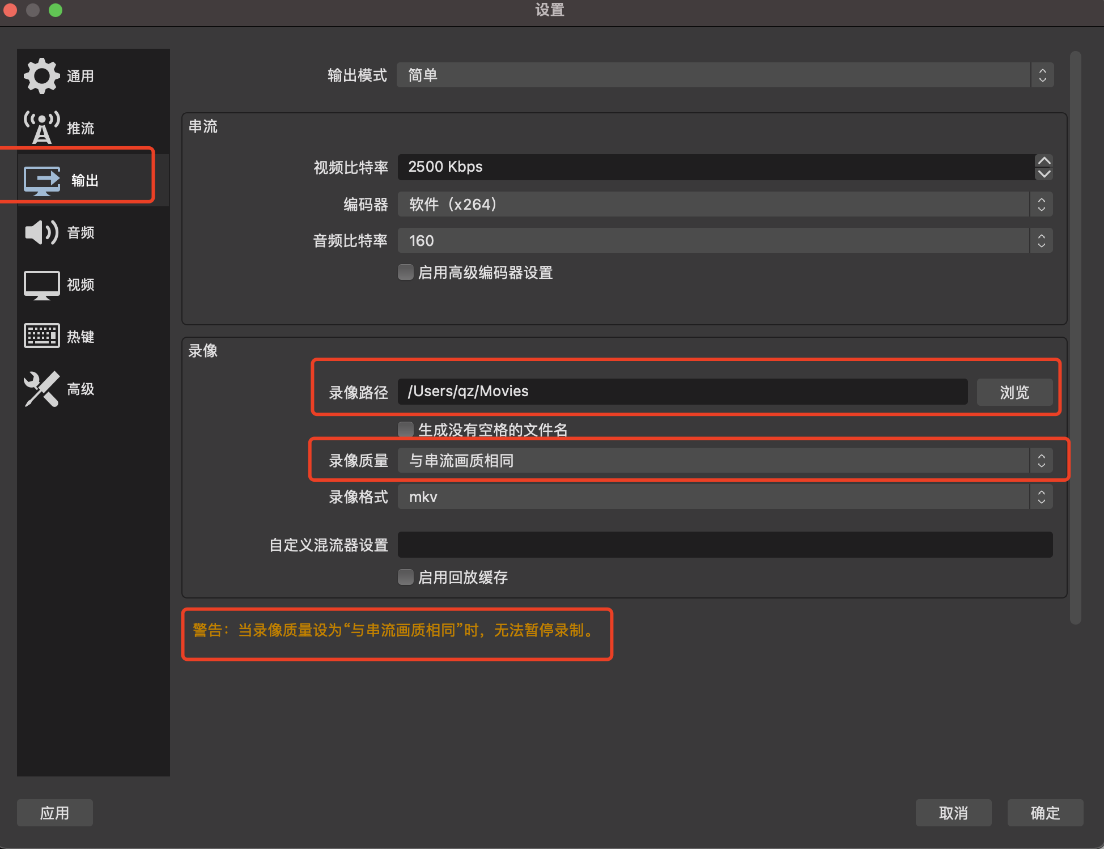
Task: Click the vertical scrollbar on right
Action: click(x=1075, y=338)
